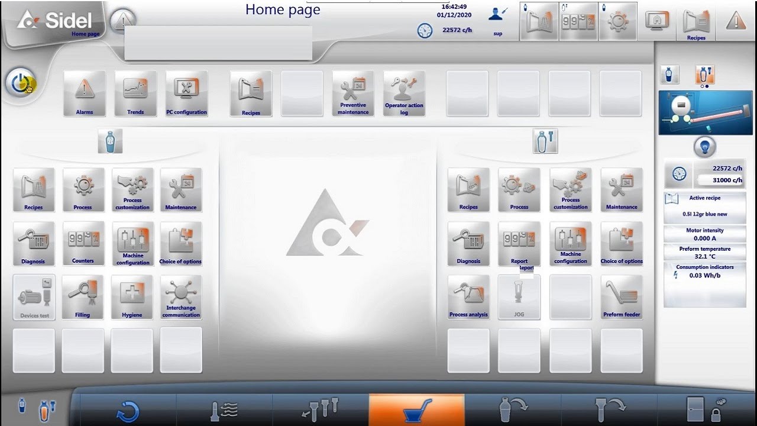The height and width of the screenshot is (426, 757).
Task: Open the Active recipe info box
Action: (x=705, y=207)
